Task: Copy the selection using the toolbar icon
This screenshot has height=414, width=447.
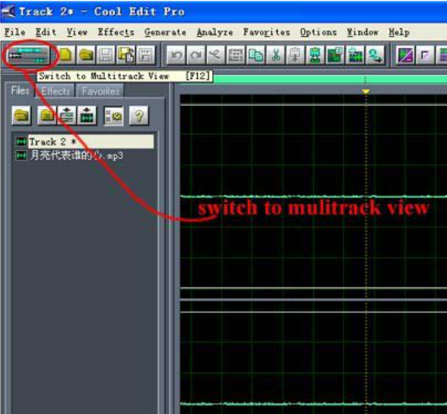Action: [x=256, y=54]
